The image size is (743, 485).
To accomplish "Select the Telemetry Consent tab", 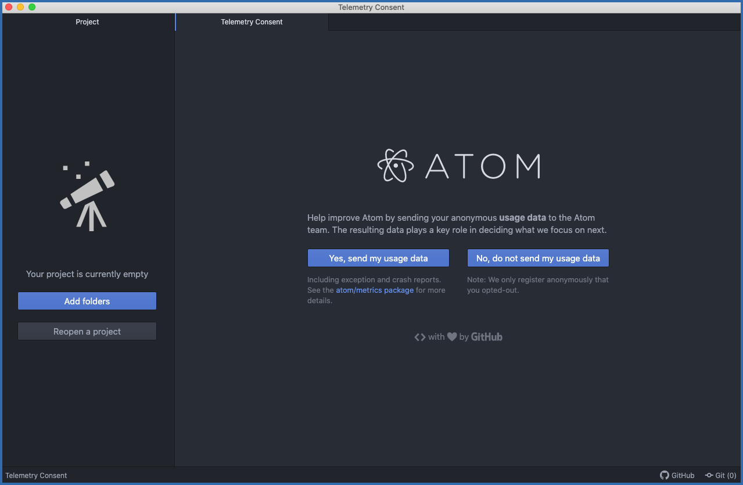I will point(252,21).
